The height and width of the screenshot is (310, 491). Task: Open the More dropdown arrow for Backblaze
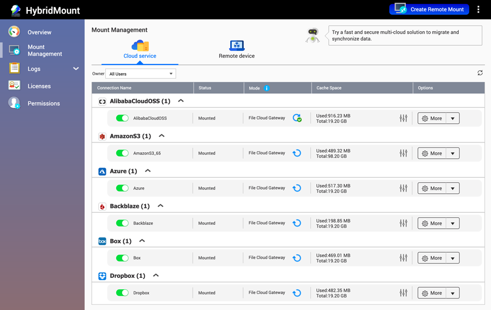point(453,223)
